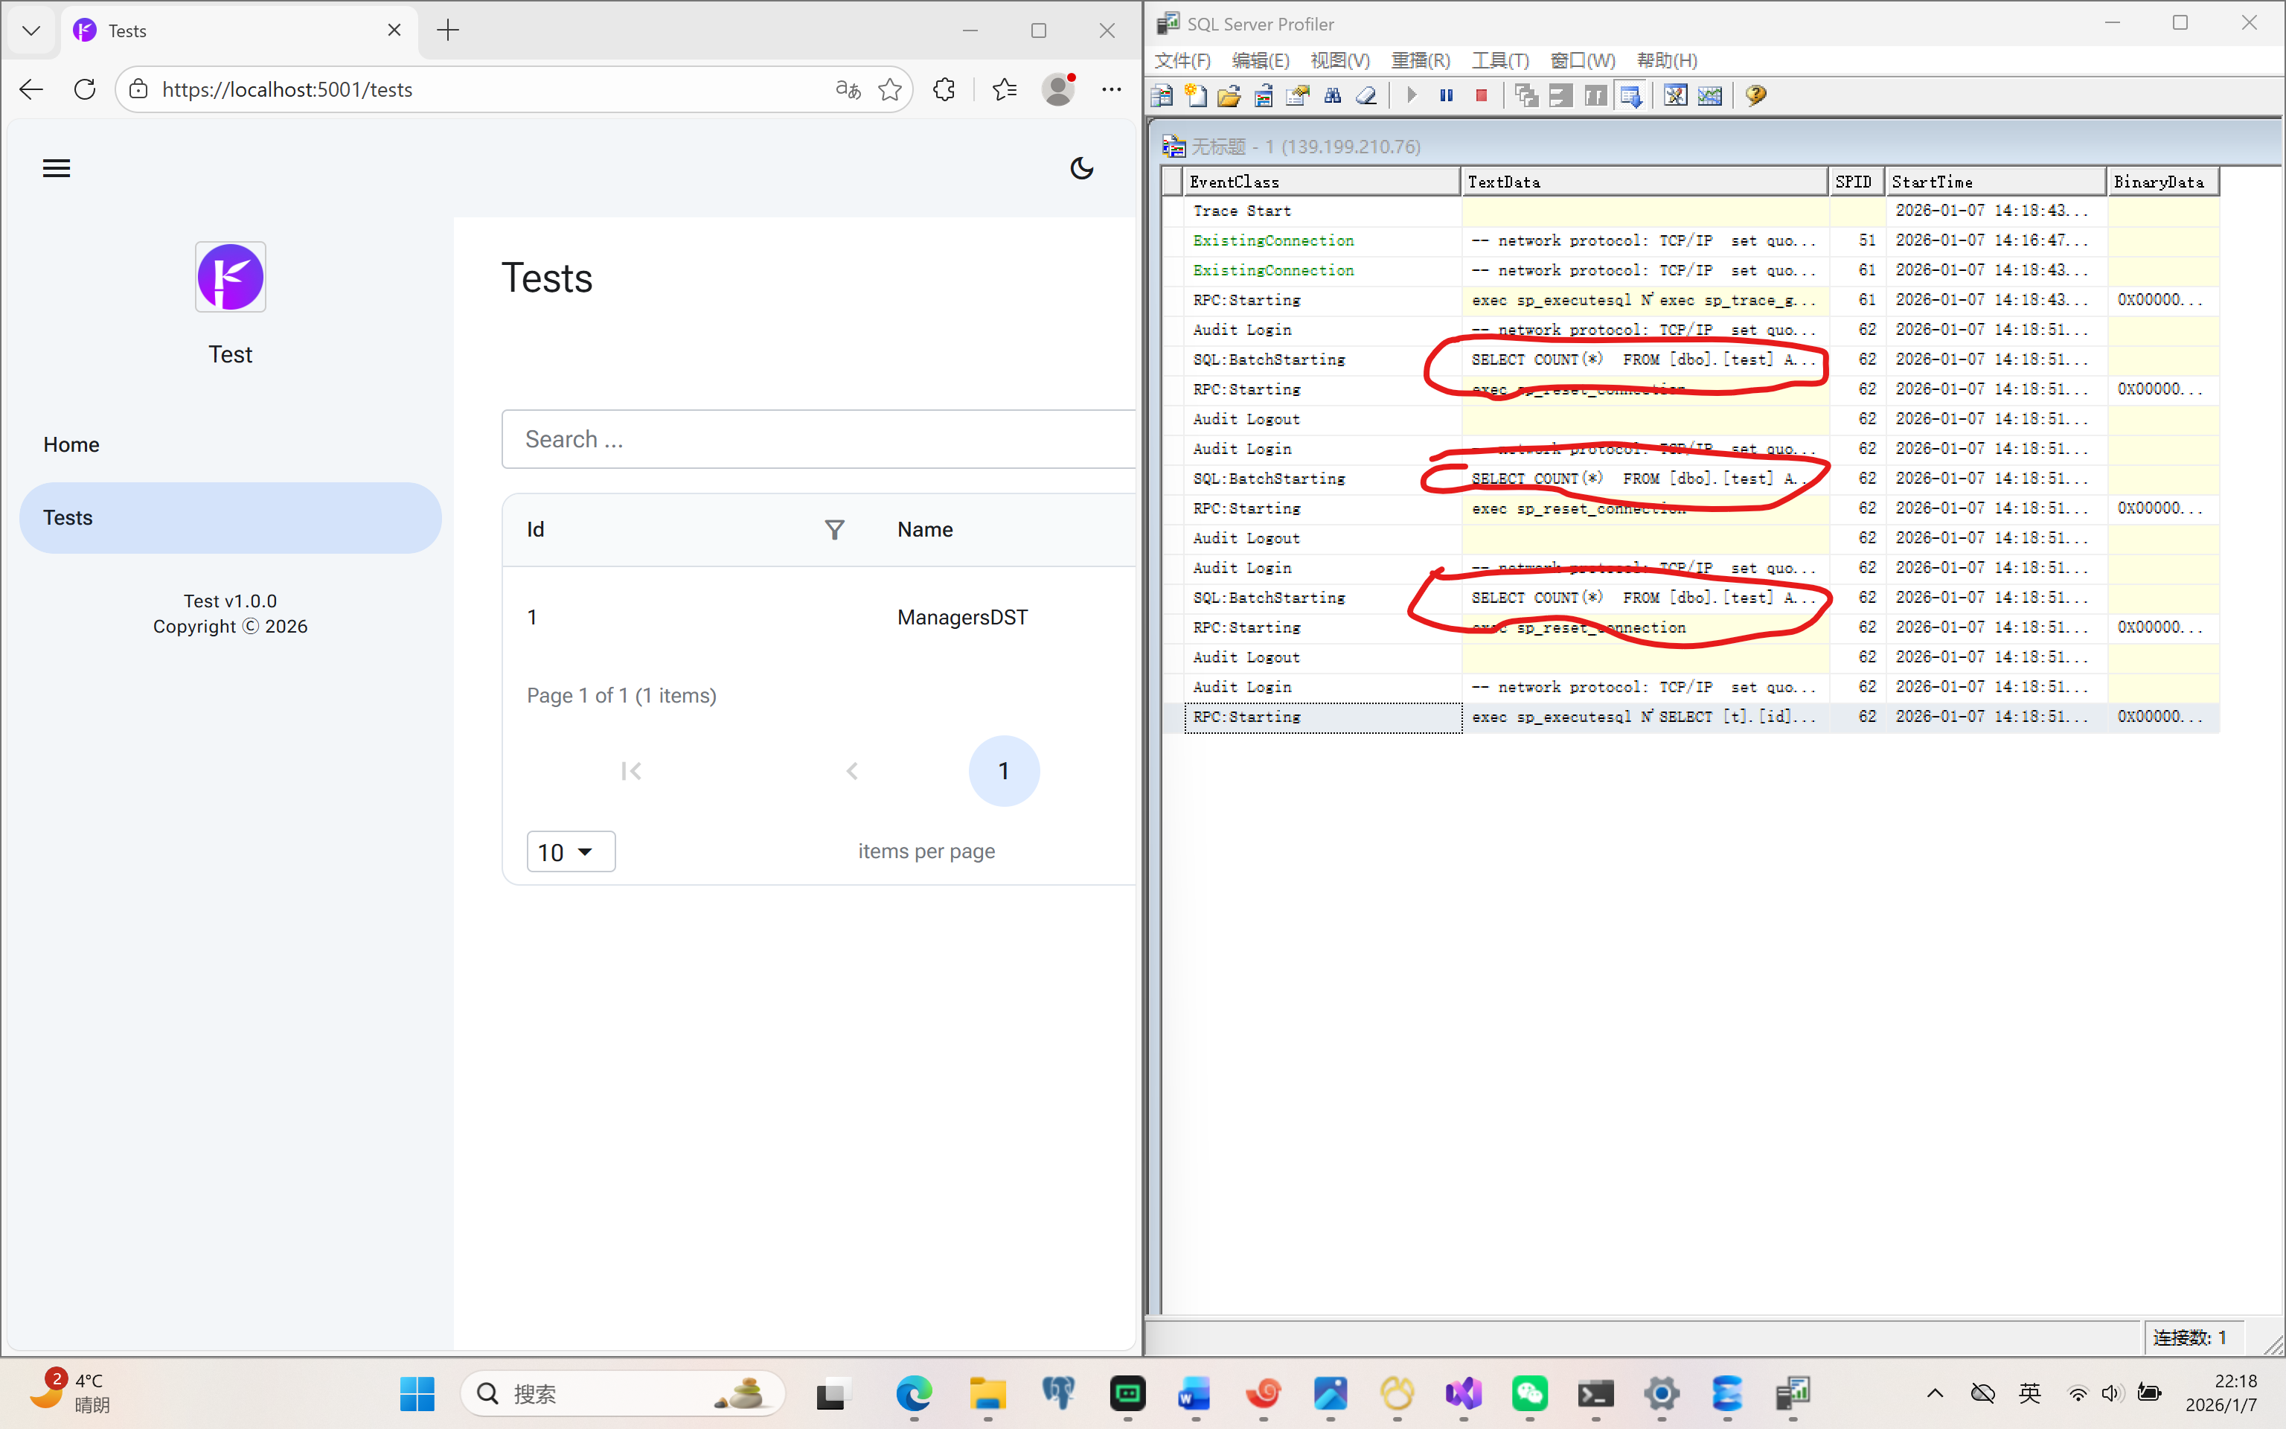Viewport: 2286px width, 1429px height.
Task: Toggle Auto Scroll window icon in Profiler
Action: pos(1630,95)
